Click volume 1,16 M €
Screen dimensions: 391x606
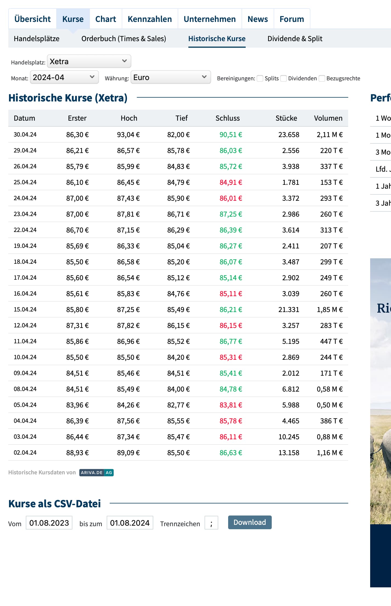click(x=330, y=453)
